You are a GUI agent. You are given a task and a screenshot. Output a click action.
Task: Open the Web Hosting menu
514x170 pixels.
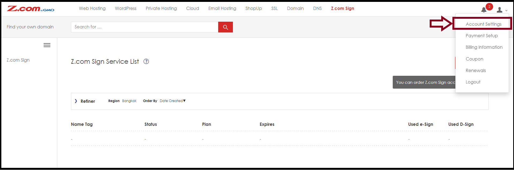coord(92,8)
